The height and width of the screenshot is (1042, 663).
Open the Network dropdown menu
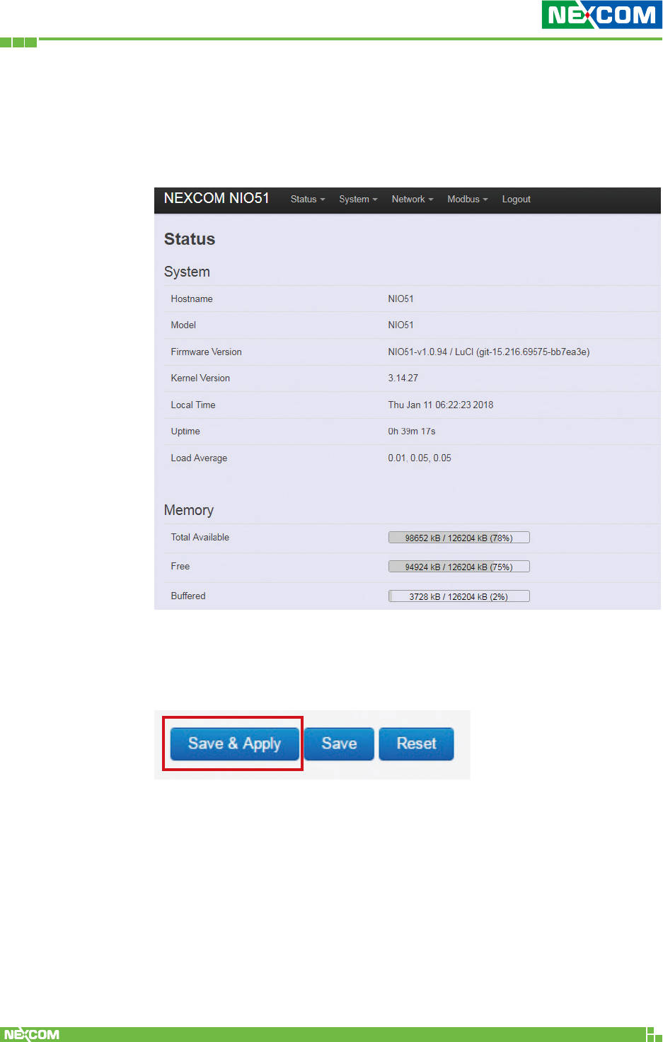[x=413, y=199]
